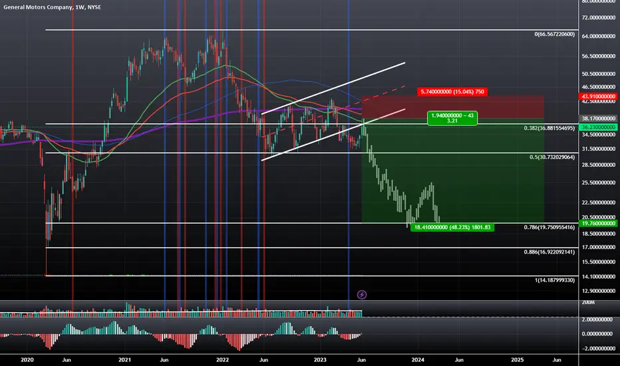Click the red stop-loss label 5.74 (15.04%) 750

452,92
